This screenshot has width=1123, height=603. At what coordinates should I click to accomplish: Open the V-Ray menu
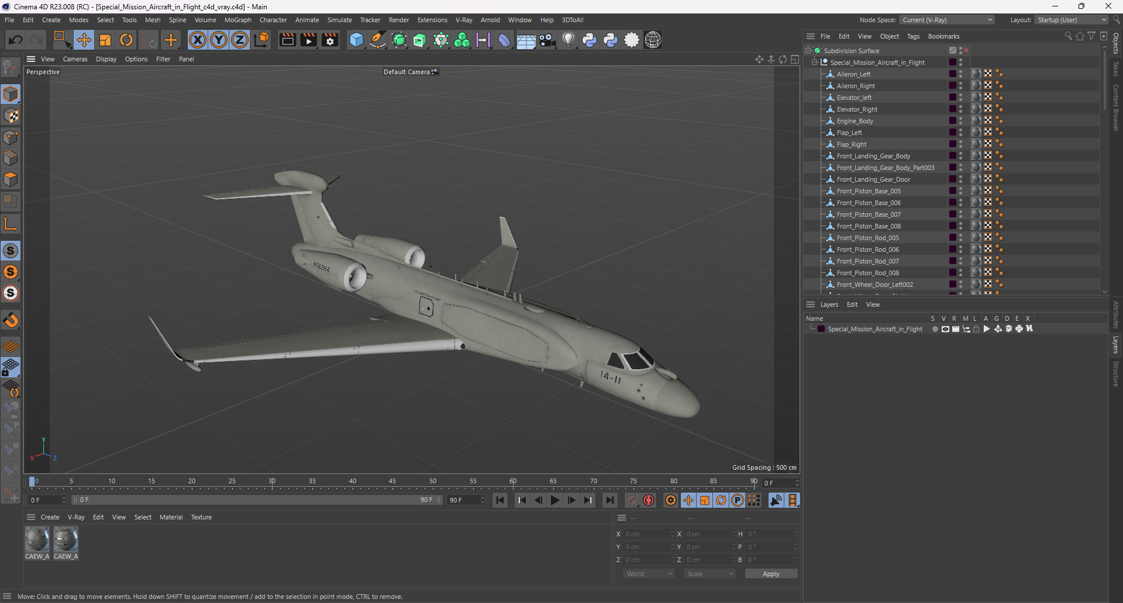[464, 20]
